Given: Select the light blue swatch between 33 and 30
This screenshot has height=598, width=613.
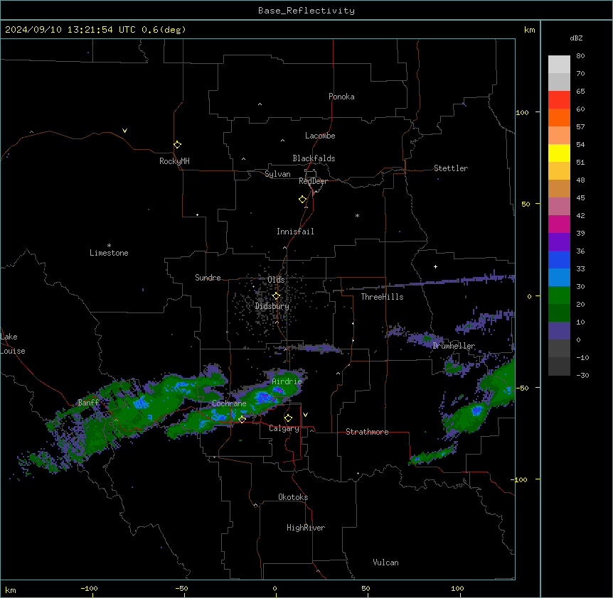Looking at the screenshot, I should [x=559, y=278].
